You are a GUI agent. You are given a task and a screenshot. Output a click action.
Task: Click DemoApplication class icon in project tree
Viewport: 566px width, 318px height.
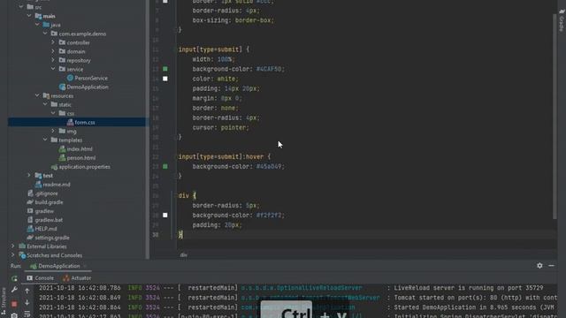coord(62,87)
